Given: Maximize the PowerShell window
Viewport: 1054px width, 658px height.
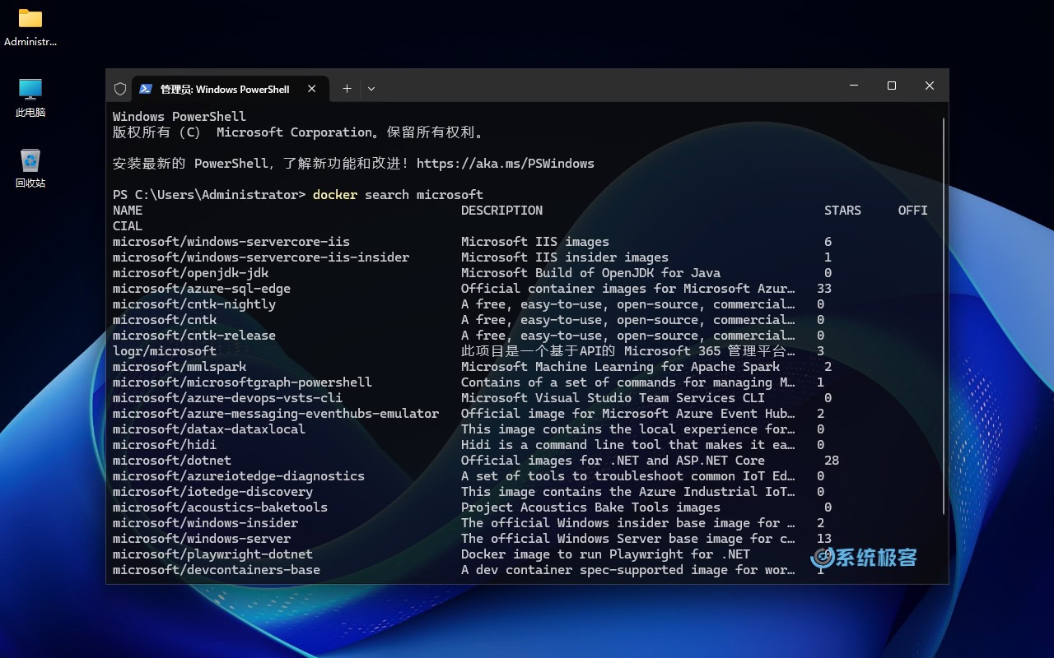Looking at the screenshot, I should (892, 86).
